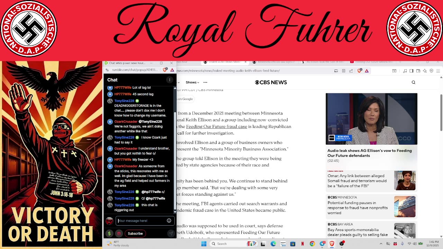Image resolution: width=443 pixels, height=249 pixels.
Task: Send the chat message with arrow icon
Action: (x=171, y=233)
